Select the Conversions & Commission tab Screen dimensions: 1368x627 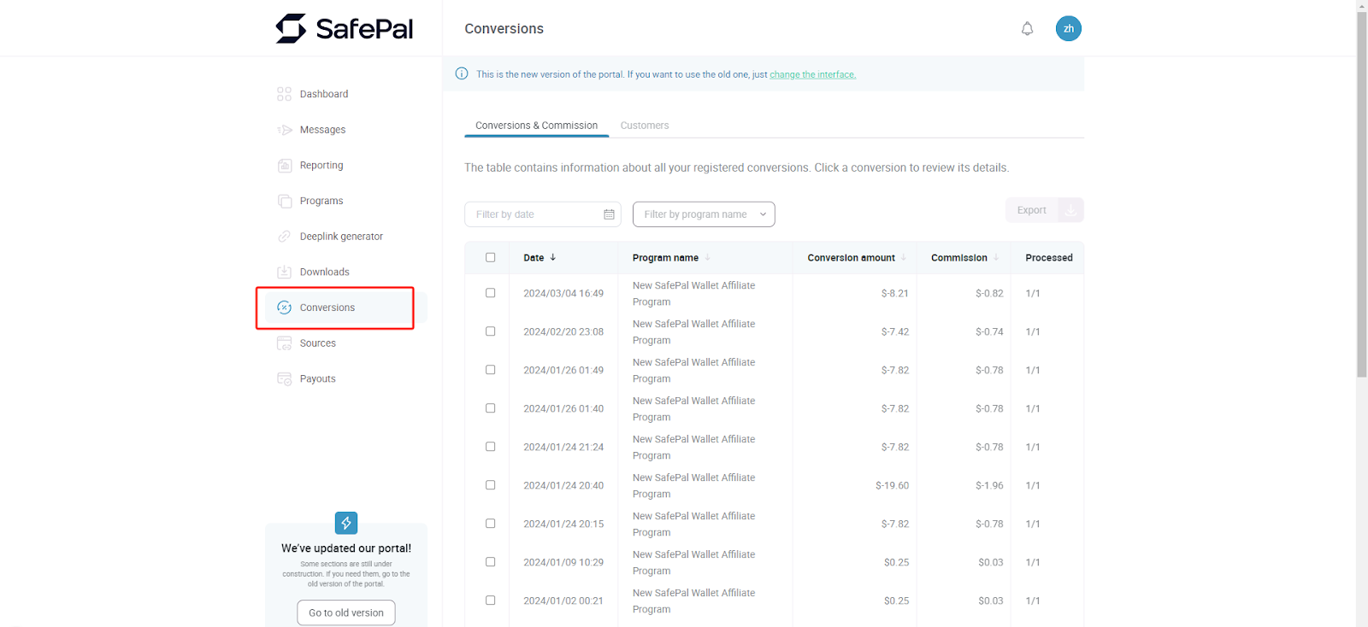(536, 126)
